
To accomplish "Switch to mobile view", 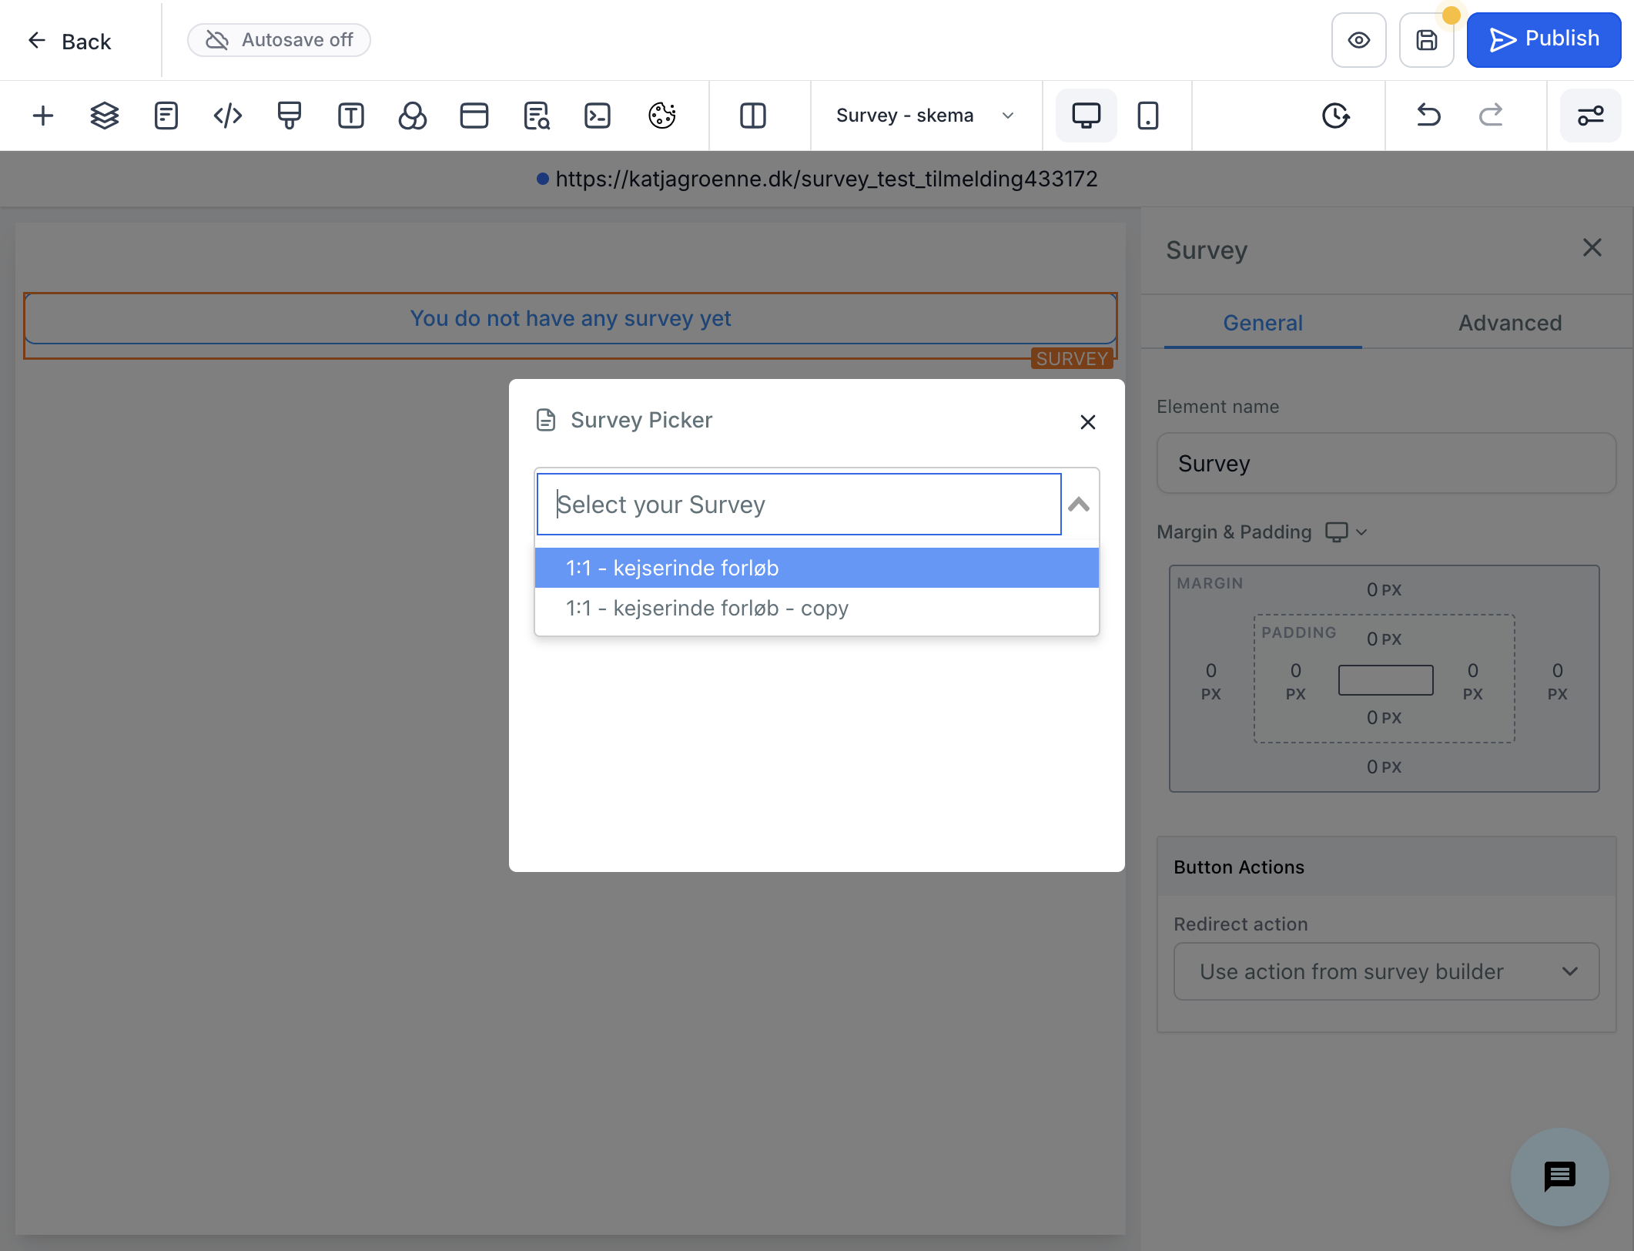I will coord(1148,116).
